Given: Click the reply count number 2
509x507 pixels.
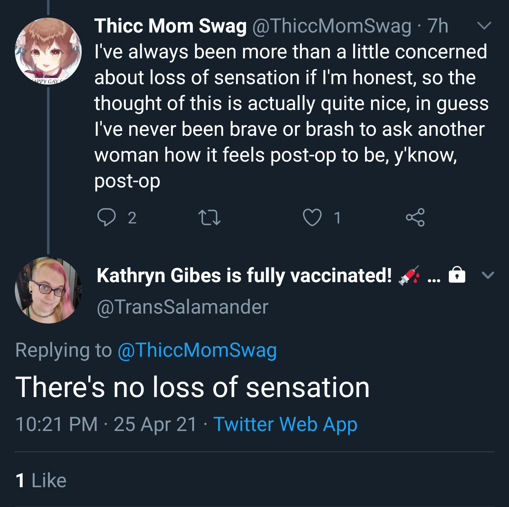Looking at the screenshot, I should click(x=132, y=218).
